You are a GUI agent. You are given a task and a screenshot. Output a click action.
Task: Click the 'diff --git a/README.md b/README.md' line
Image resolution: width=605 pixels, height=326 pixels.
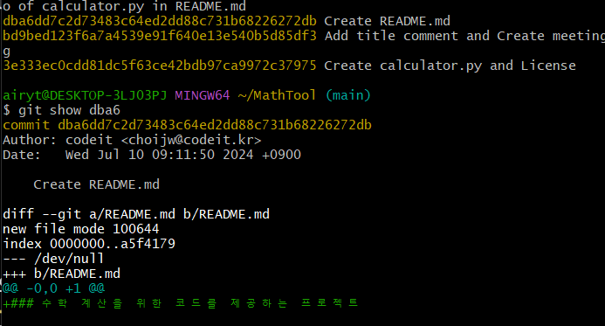tap(136, 214)
